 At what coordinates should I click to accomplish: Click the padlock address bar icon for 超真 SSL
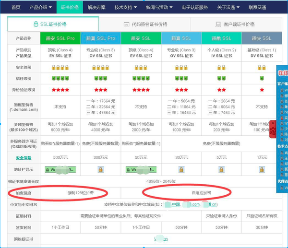pyautogui.click(x=181, y=170)
